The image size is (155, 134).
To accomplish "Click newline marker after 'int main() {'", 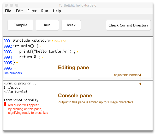I will tap(40, 46).
